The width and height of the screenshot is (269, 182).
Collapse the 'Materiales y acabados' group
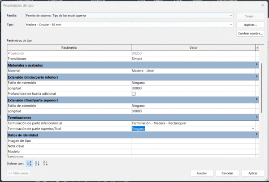[x=257, y=65]
